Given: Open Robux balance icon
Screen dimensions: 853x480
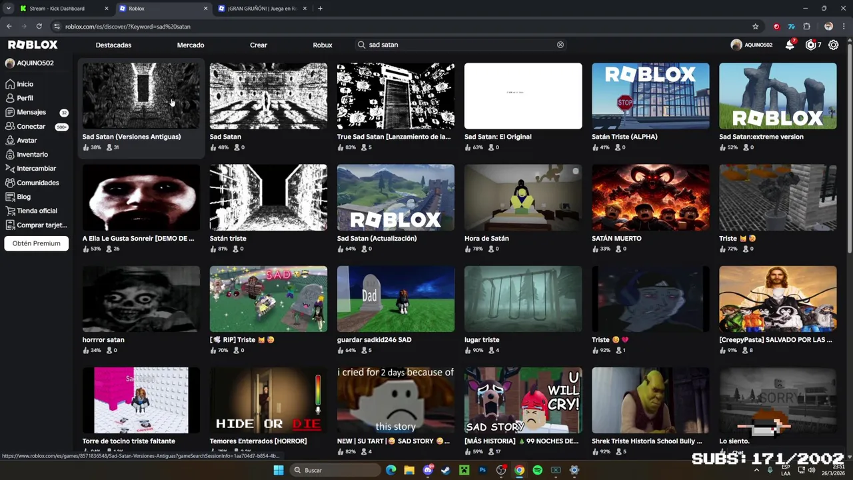Looking at the screenshot, I should (810, 45).
